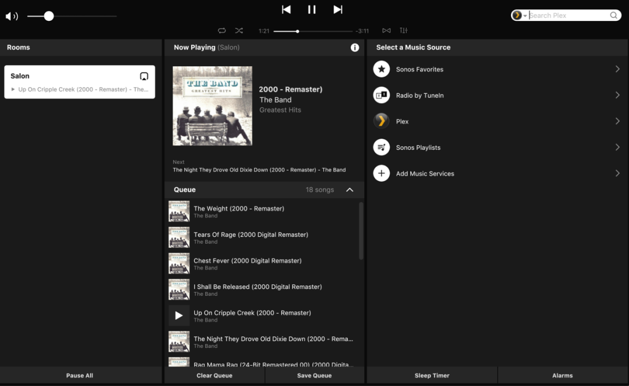Click the 18 songs count label
629x386 pixels.
click(x=319, y=190)
